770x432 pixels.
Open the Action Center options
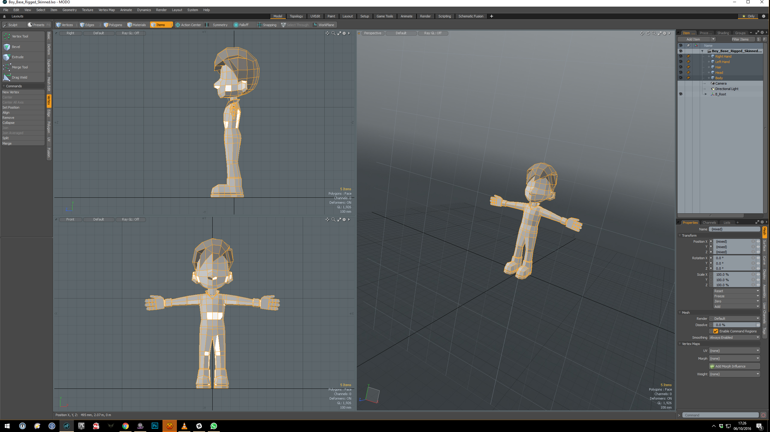tap(188, 25)
